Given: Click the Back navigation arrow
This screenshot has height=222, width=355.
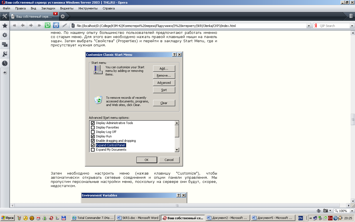Looking at the screenshot, I should click(23, 26).
